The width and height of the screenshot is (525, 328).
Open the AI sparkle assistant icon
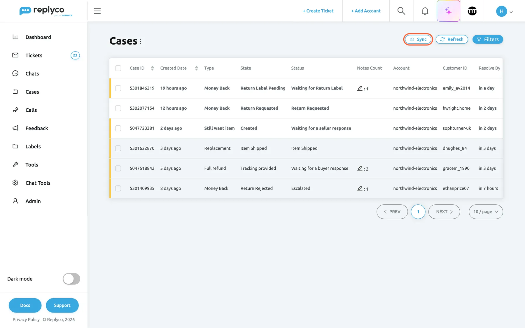[448, 11]
